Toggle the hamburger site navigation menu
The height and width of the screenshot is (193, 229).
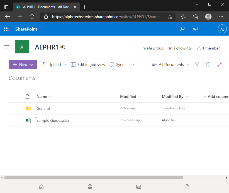(x=6, y=47)
